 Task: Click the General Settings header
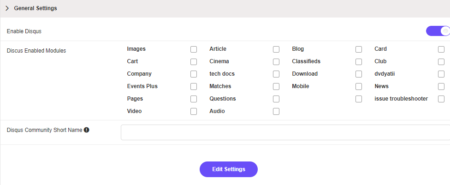coord(36,8)
